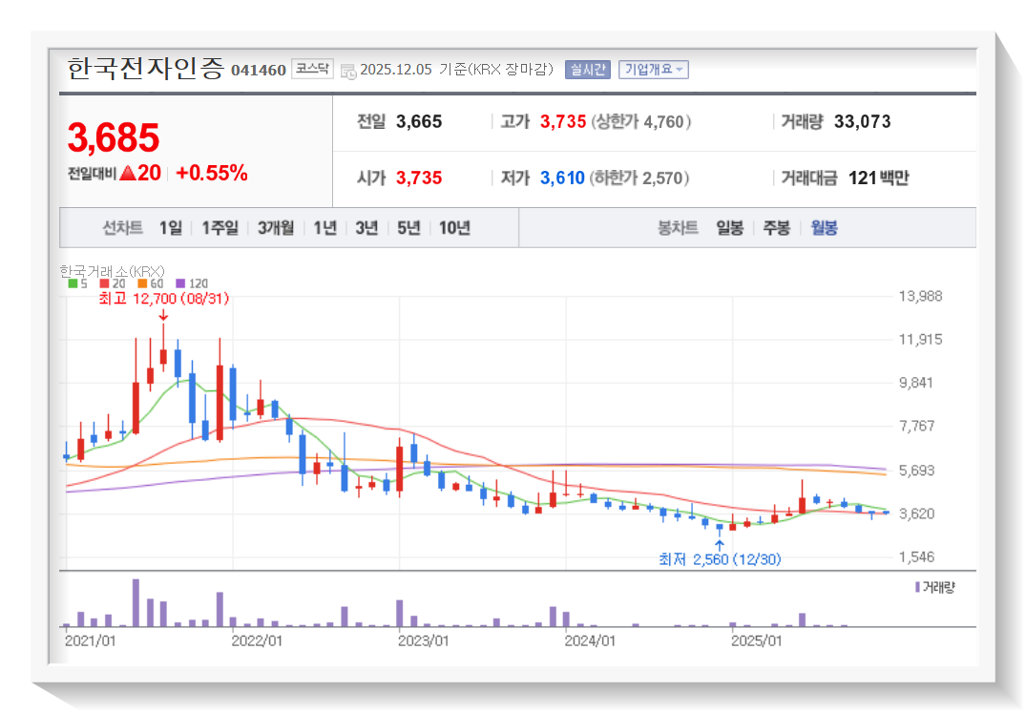Select the 1년 line chart tab
Viewport: 1026px width, 713px height.
tap(325, 227)
